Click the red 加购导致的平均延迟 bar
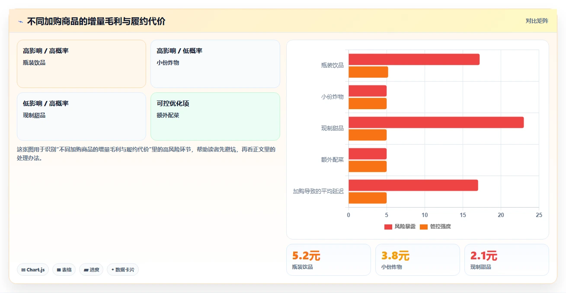The width and height of the screenshot is (566, 293). (x=413, y=186)
